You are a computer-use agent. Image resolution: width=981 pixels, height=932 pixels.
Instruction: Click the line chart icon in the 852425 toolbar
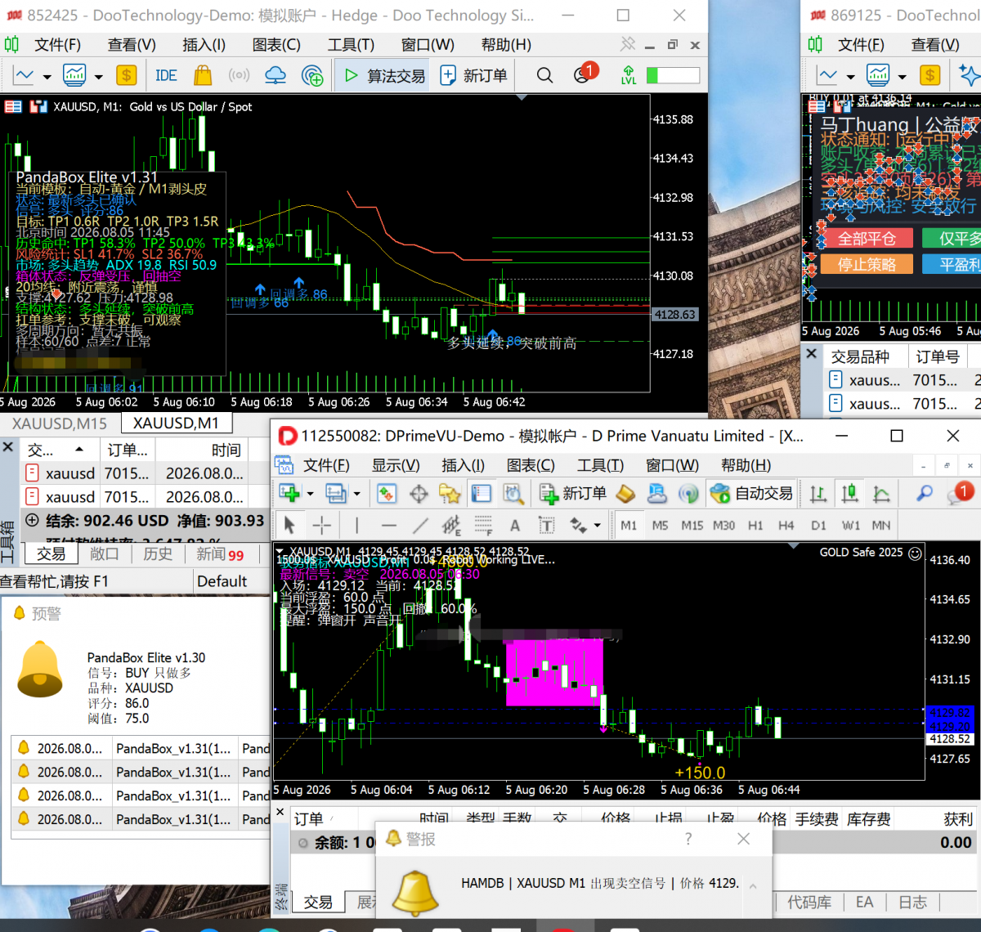click(x=24, y=76)
